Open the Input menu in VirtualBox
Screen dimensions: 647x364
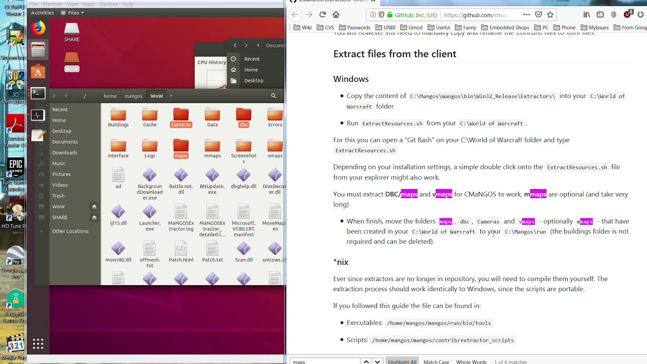(x=89, y=4)
